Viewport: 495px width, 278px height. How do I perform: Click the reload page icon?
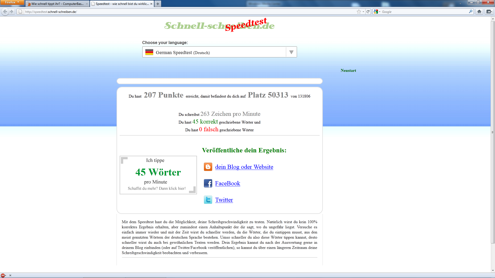[x=368, y=12]
